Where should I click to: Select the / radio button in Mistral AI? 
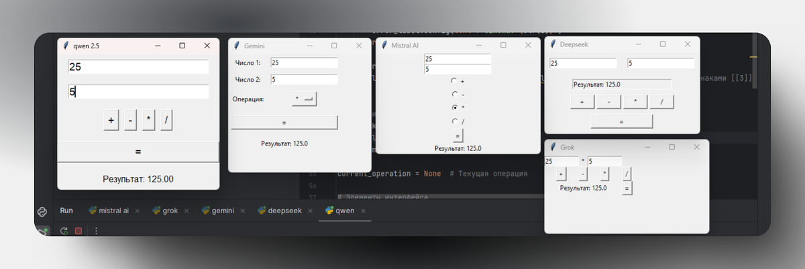tap(455, 121)
